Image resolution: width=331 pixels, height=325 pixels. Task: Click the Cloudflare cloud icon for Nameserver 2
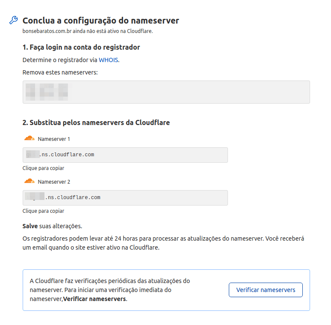click(29, 181)
